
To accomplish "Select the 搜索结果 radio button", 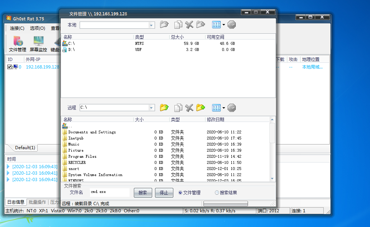I will click(x=217, y=193).
